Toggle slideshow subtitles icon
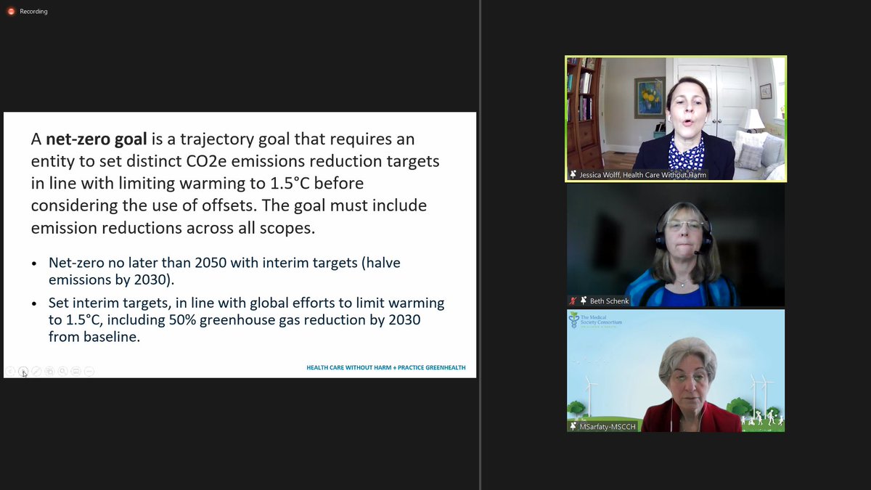Screen dimensions: 871x490 (x=75, y=371)
